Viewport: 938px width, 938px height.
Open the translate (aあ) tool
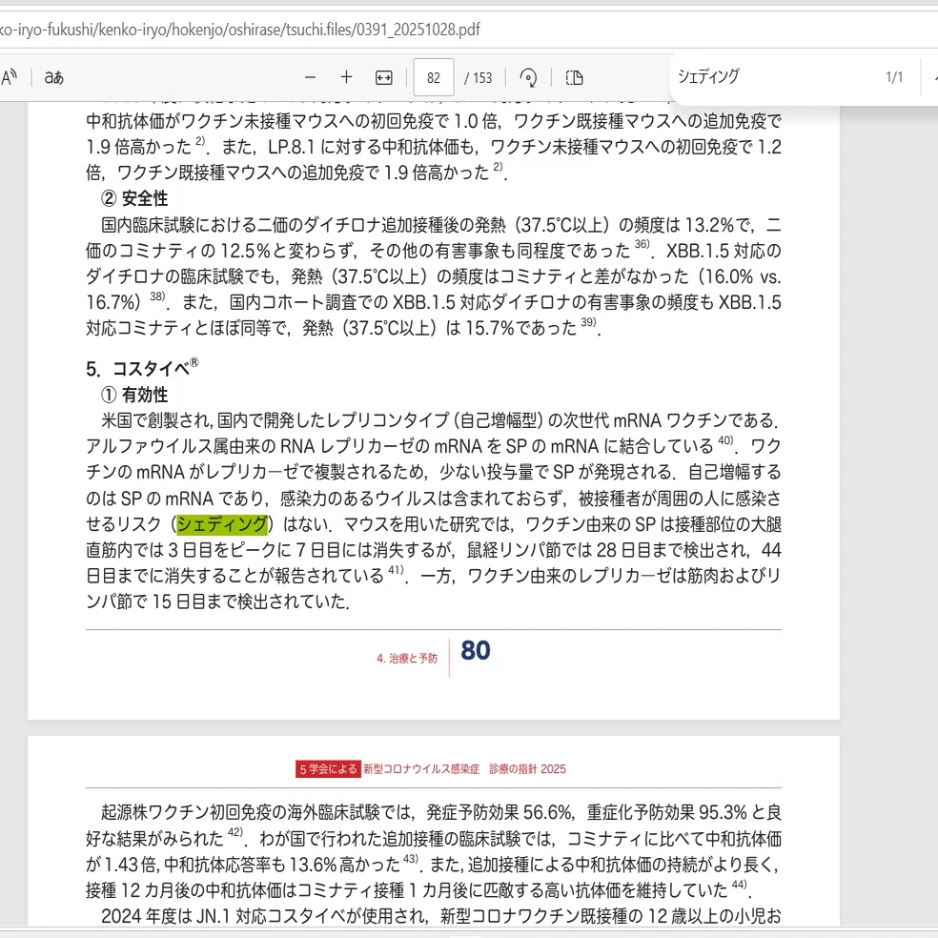tap(53, 77)
